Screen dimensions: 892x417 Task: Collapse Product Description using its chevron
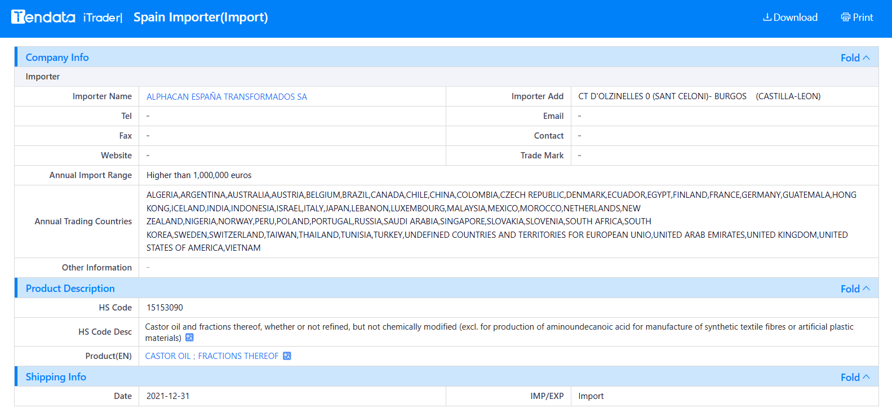pyautogui.click(x=867, y=289)
